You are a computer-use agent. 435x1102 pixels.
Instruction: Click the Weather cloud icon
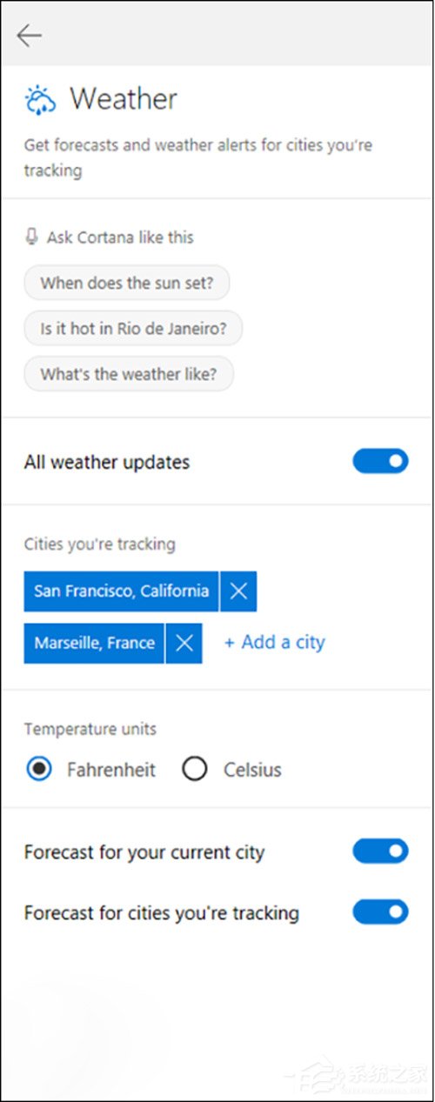click(x=40, y=101)
